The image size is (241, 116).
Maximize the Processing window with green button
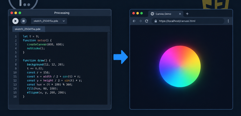point(20,13)
